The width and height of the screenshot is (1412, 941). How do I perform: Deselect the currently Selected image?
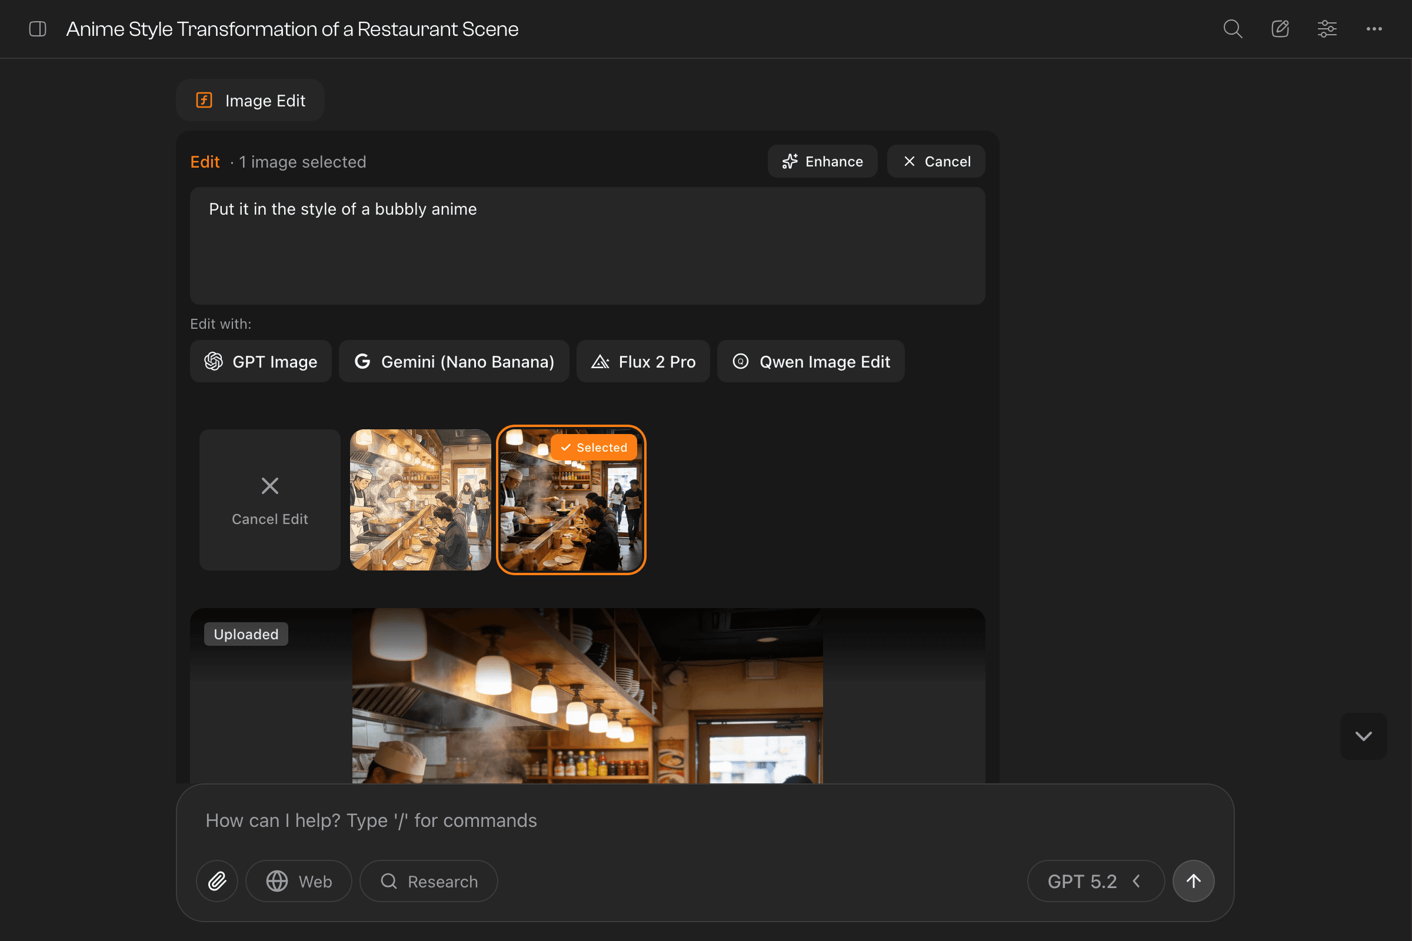[x=593, y=447]
